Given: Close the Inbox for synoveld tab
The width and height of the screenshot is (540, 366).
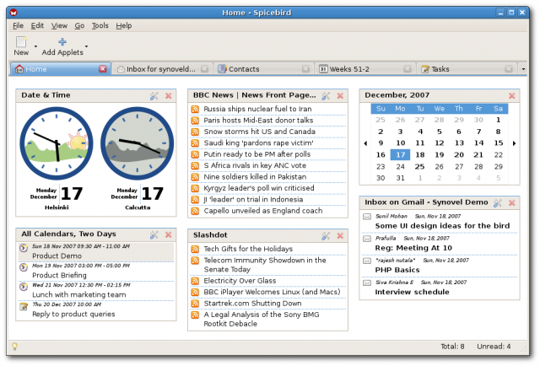Looking at the screenshot, I should click(204, 69).
